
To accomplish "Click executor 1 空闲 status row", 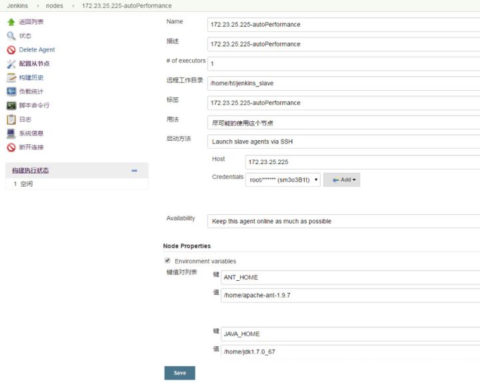I will pos(77,184).
